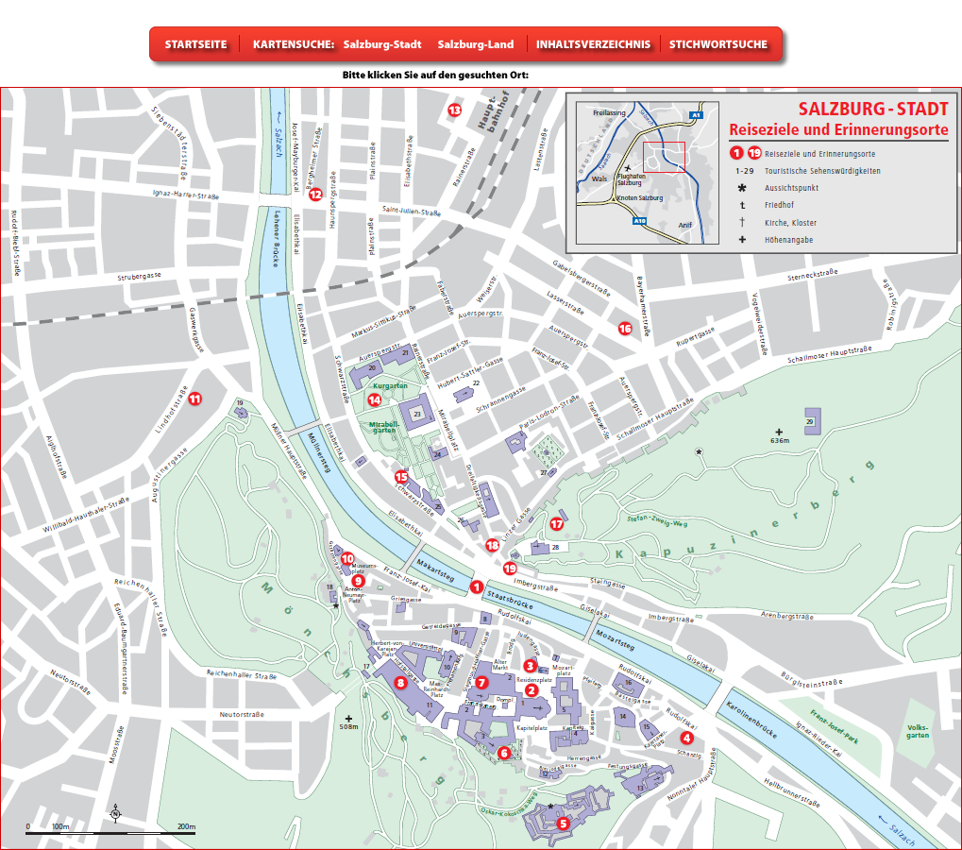Image resolution: width=962 pixels, height=850 pixels.
Task: Select red marker 14 in the Kurgarten
Action: pos(374,399)
